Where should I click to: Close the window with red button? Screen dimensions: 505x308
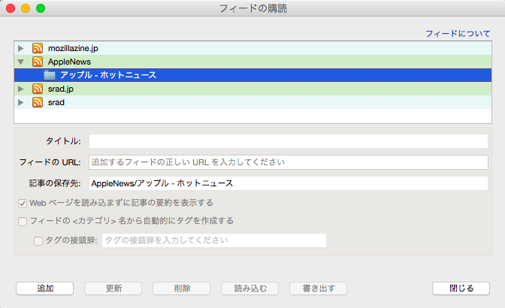click(11, 8)
